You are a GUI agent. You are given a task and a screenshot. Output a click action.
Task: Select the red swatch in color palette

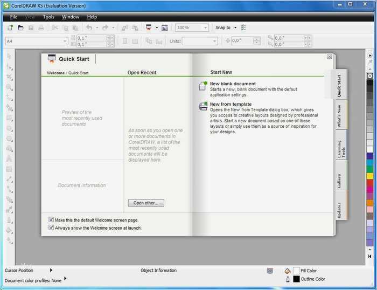[x=370, y=183]
